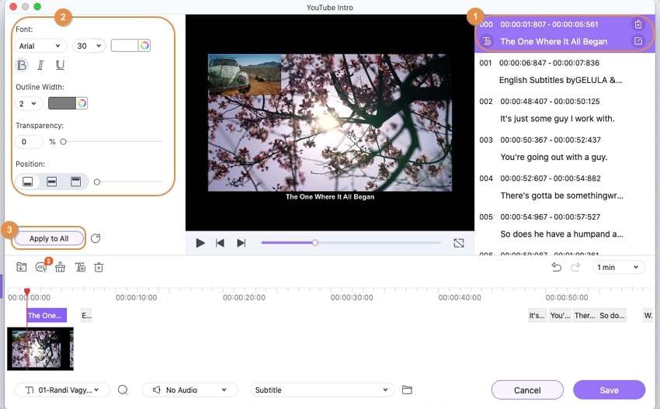The width and height of the screenshot is (660, 409).
Task: Import subtitle file icon in timeline toolbar
Action: [22, 267]
